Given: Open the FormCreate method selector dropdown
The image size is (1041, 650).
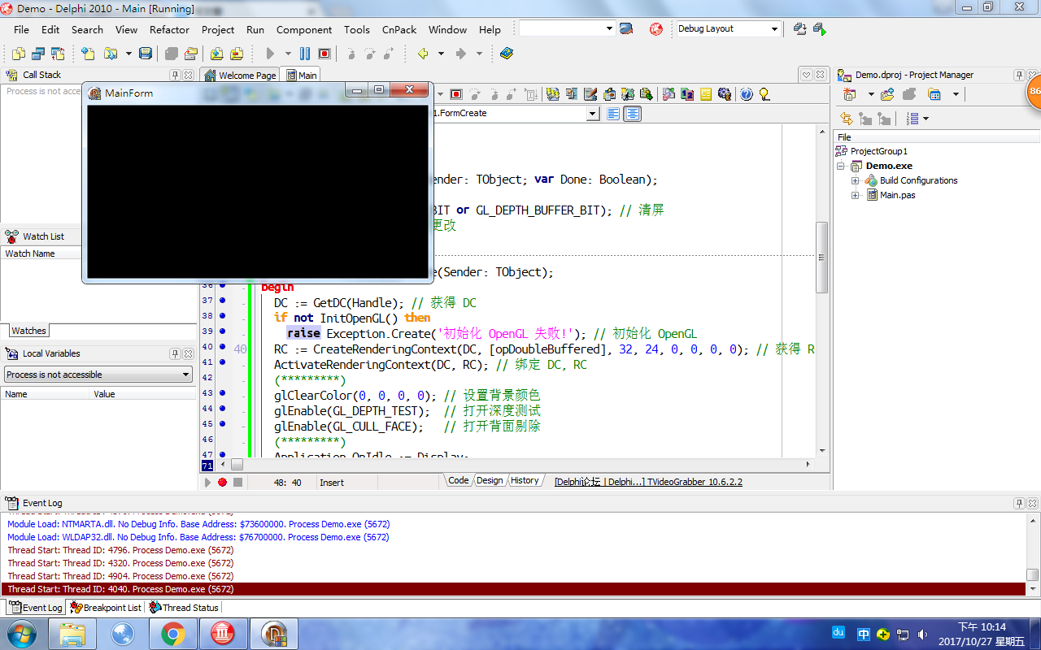Looking at the screenshot, I should click(x=593, y=113).
